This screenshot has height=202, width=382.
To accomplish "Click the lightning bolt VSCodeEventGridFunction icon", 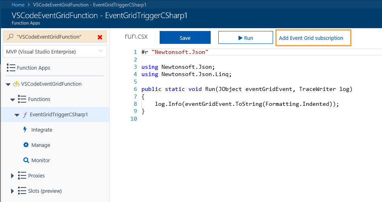I will (16, 84).
